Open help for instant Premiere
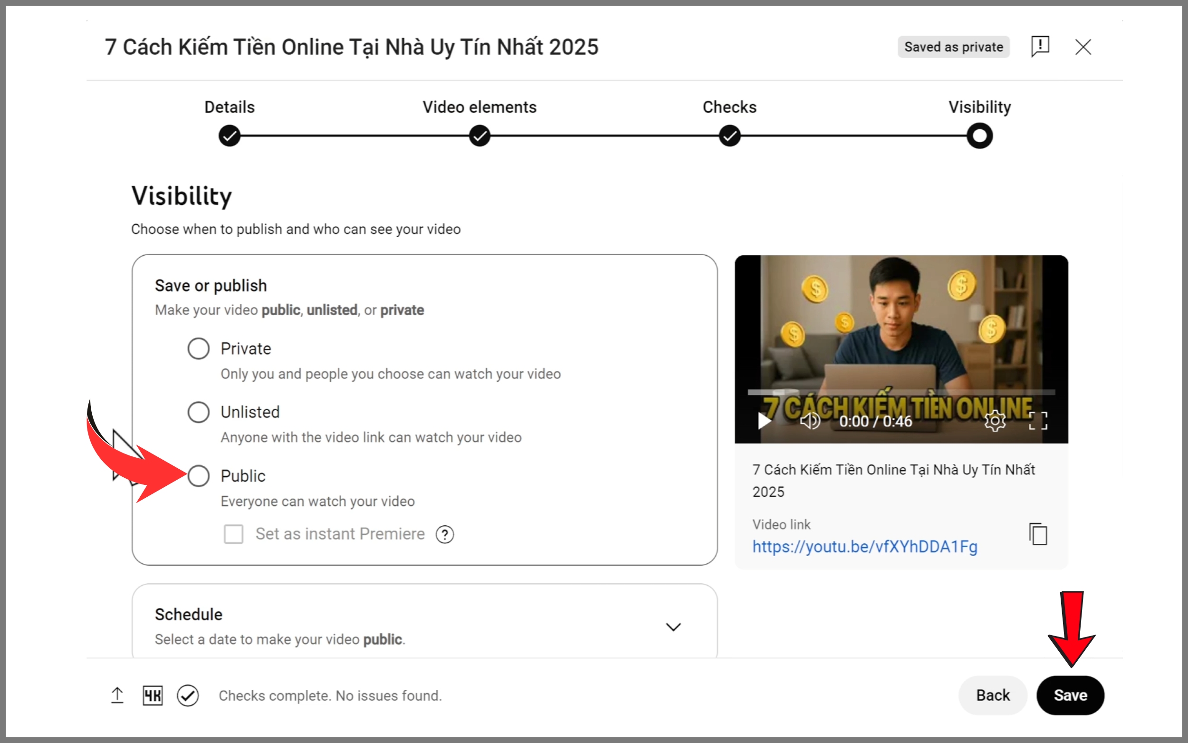This screenshot has width=1188, height=743. 444,534
